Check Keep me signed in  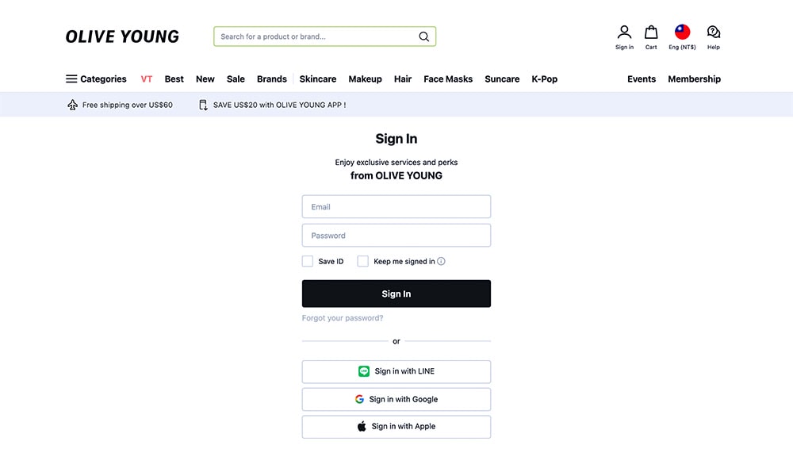[362, 261]
